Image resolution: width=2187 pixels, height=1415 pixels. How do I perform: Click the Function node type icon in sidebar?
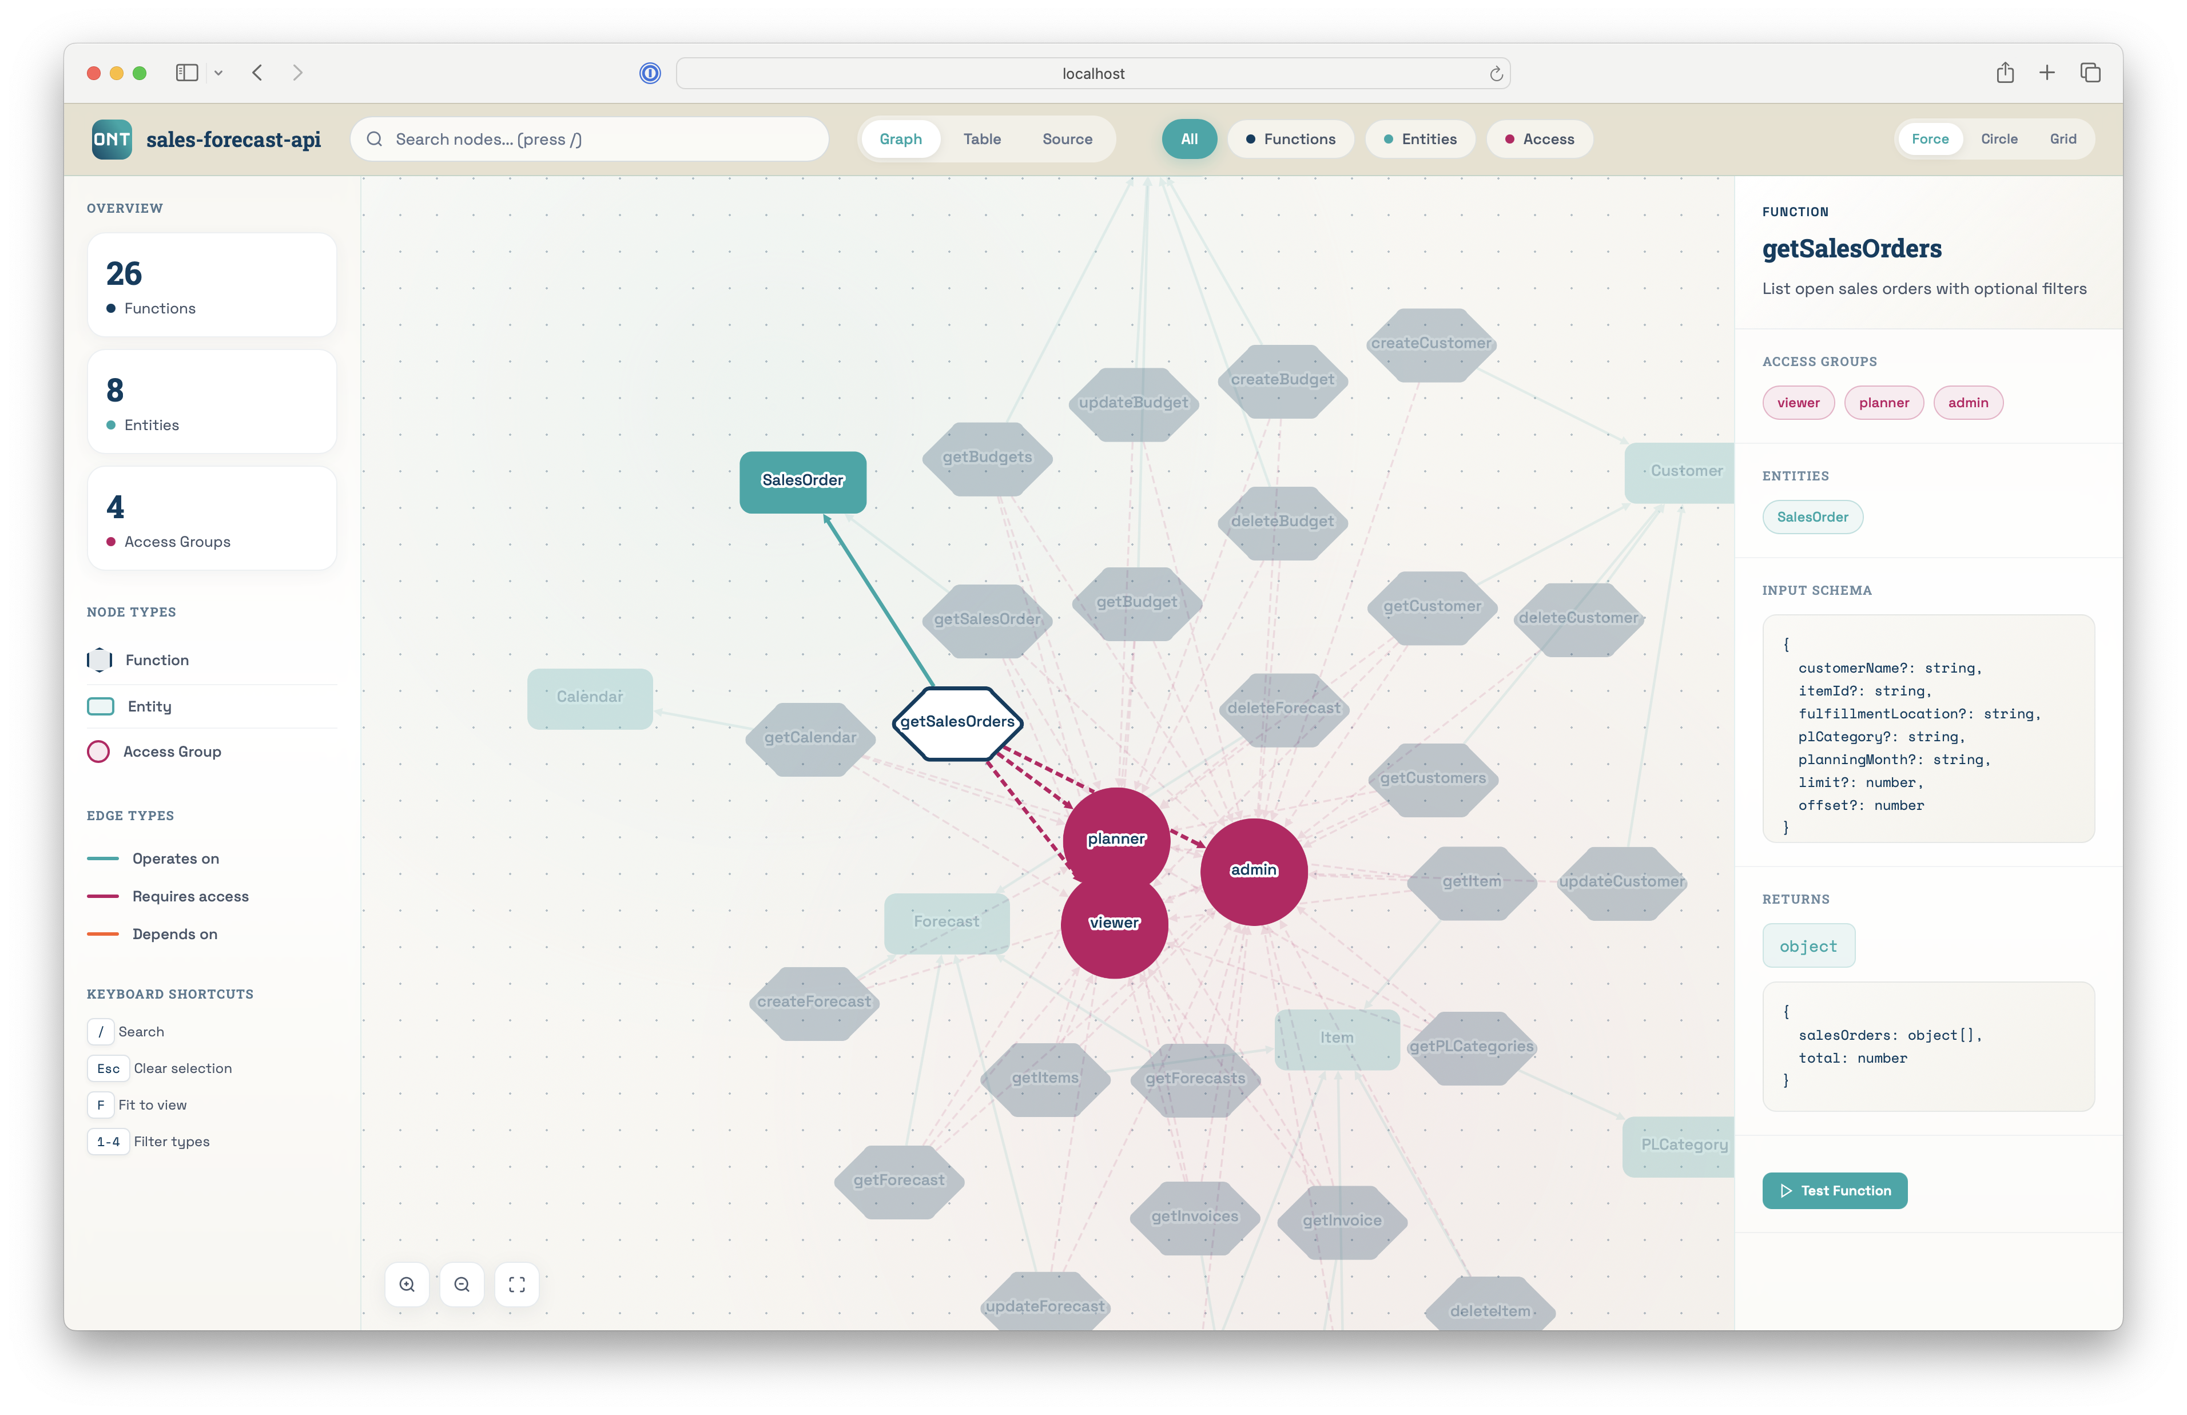coord(99,659)
